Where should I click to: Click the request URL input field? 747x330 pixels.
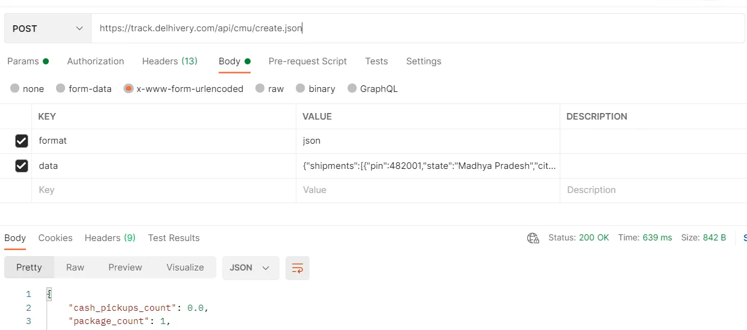pyautogui.click(x=416, y=28)
